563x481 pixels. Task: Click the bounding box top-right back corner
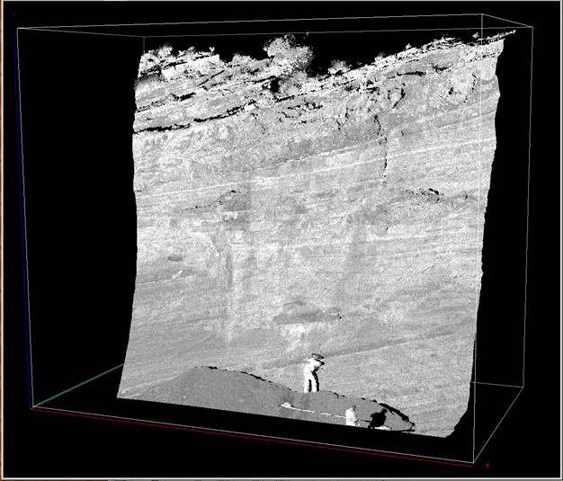click(484, 15)
